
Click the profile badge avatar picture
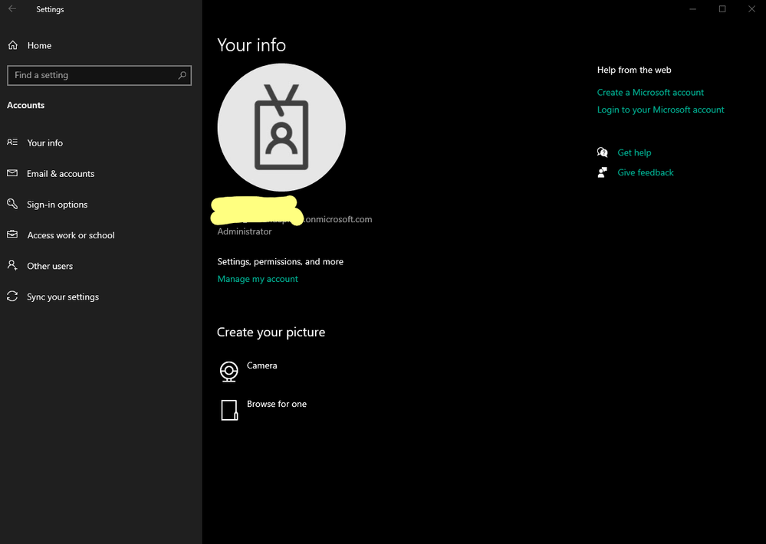[281, 127]
